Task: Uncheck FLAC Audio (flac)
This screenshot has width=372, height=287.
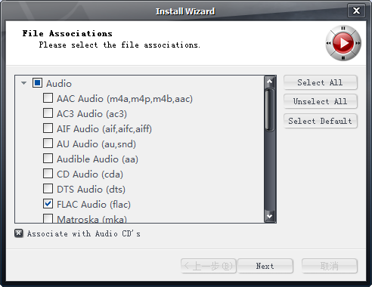Action: tap(48, 204)
